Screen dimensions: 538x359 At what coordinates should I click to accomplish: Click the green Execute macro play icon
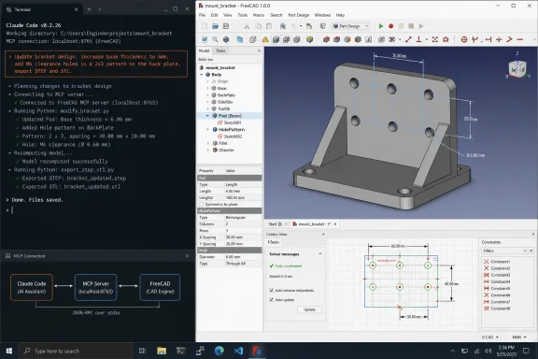pos(380,26)
